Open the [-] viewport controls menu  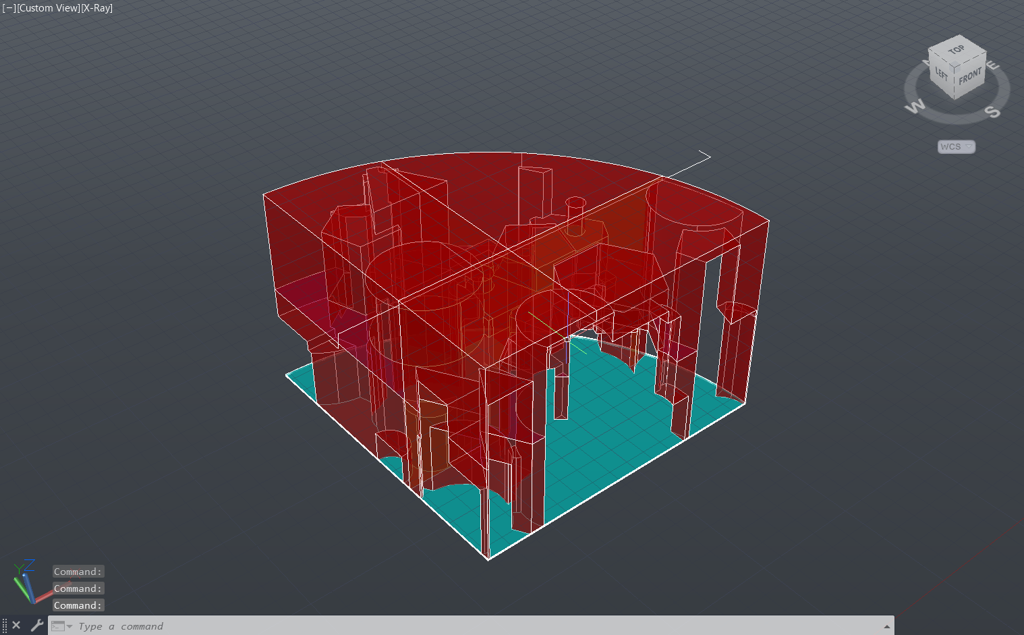[x=9, y=8]
